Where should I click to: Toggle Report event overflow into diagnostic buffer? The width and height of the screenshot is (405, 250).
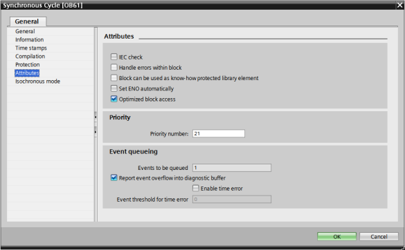coord(114,178)
